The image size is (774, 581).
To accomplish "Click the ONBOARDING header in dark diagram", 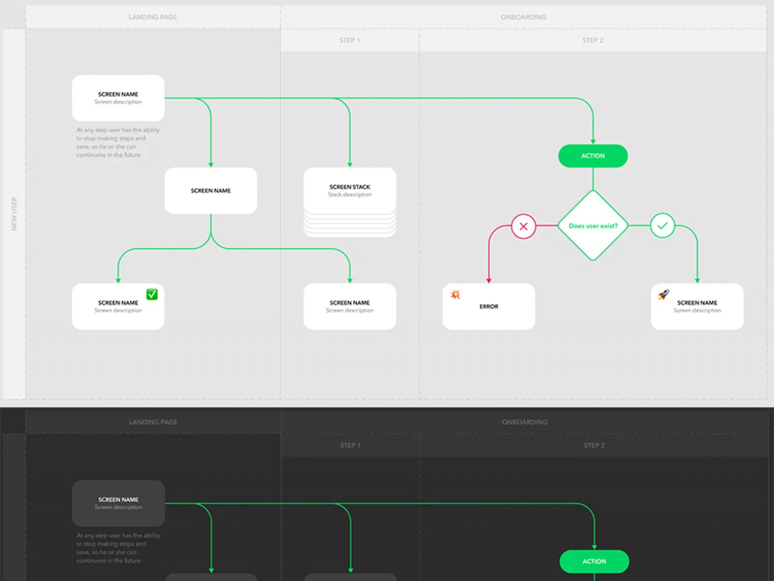I will tap(524, 422).
